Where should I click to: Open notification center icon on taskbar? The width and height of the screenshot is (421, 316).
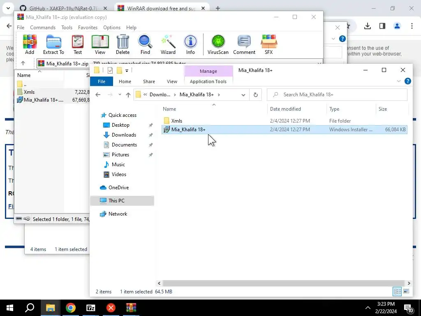pyautogui.click(x=408, y=308)
